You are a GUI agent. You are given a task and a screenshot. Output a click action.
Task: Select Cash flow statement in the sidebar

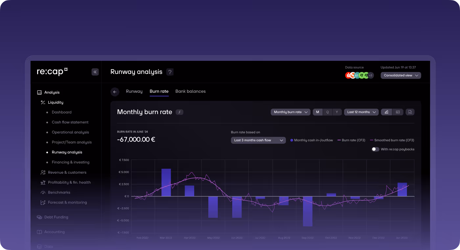tap(70, 122)
